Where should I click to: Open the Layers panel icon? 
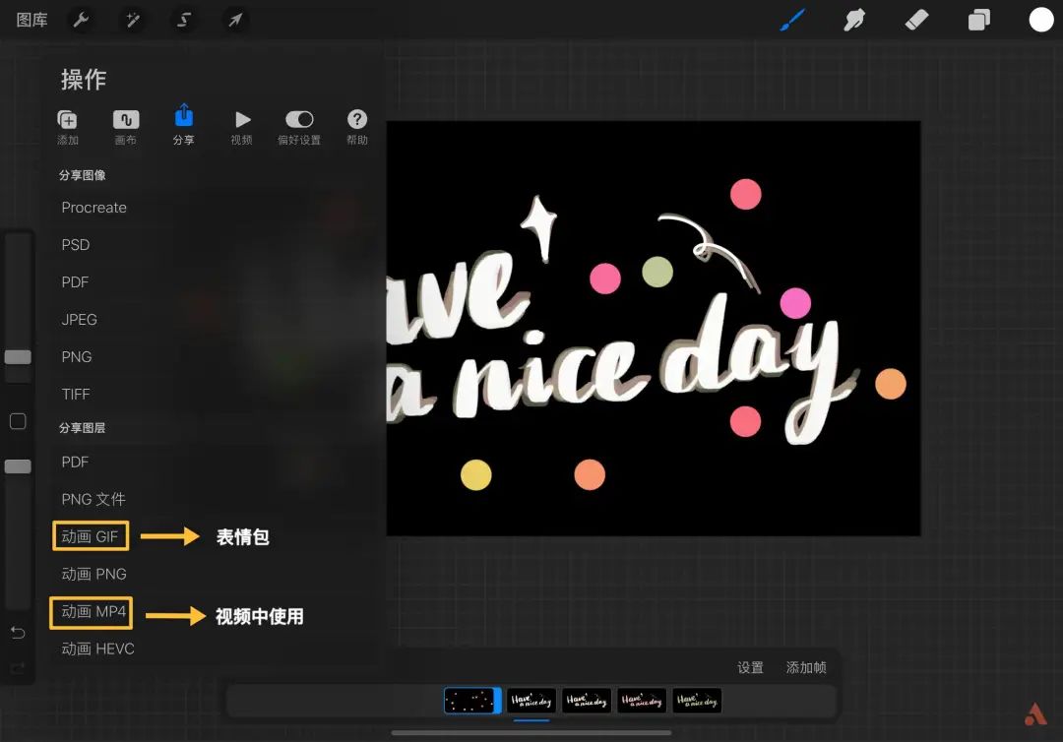979,20
